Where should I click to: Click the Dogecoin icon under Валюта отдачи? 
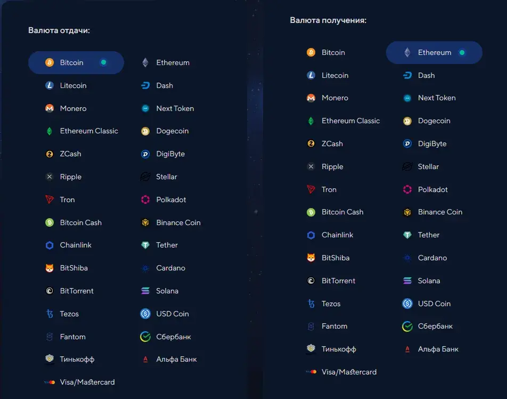click(145, 131)
